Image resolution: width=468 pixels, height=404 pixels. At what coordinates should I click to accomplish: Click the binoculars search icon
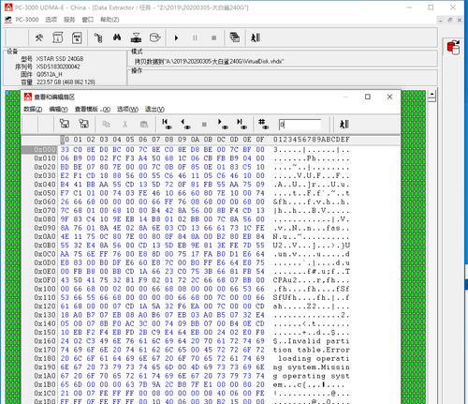click(x=117, y=37)
